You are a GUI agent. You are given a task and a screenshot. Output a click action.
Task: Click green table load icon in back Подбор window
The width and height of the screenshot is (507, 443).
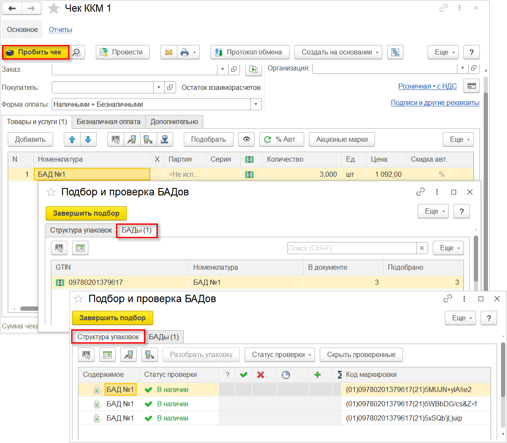[80, 248]
